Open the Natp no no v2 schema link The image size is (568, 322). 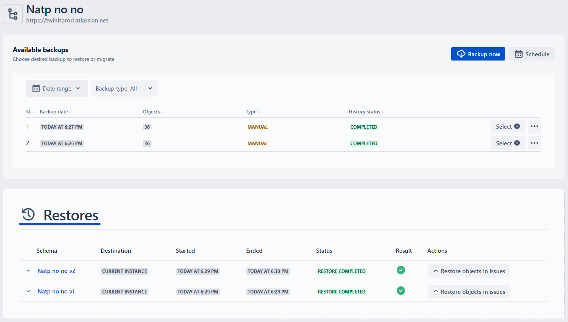click(56, 271)
